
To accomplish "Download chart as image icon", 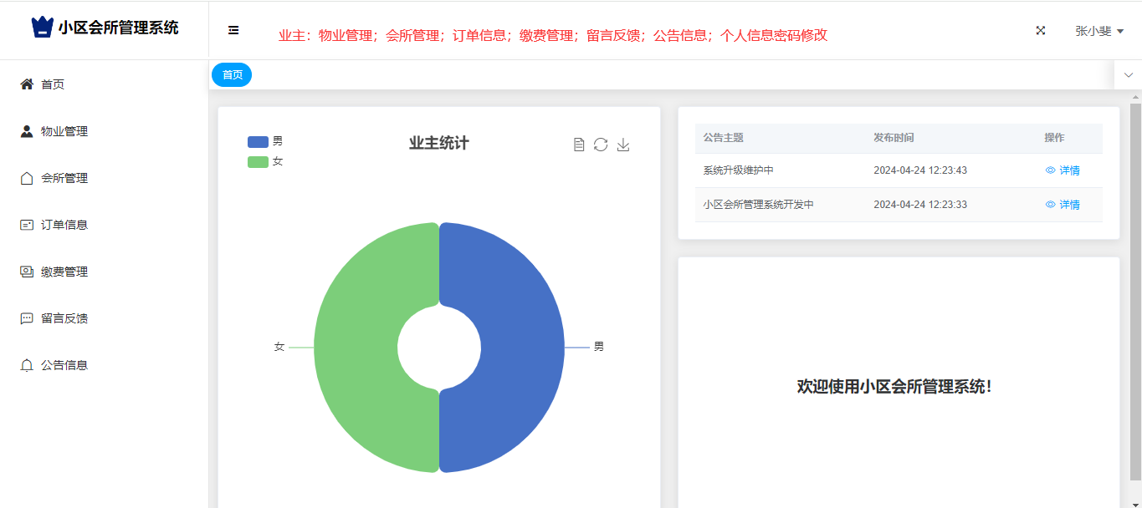I will click(x=623, y=145).
